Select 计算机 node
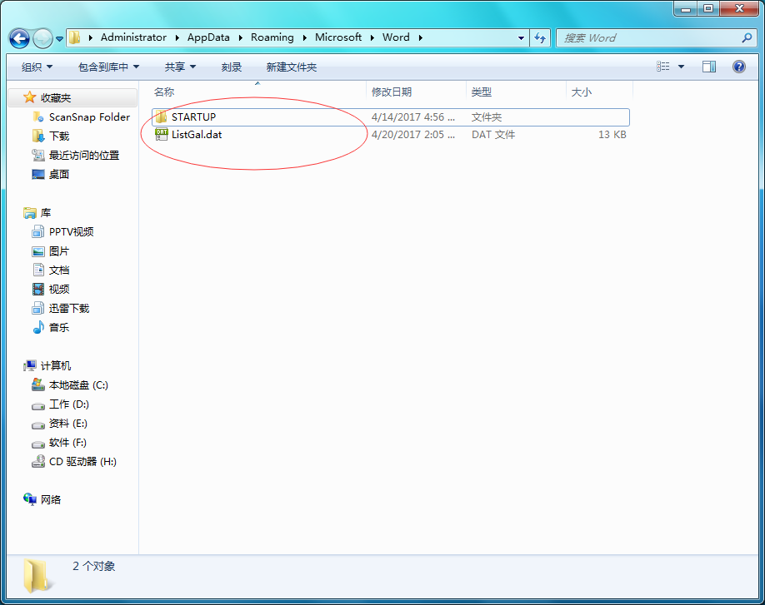The width and height of the screenshot is (765, 605). tap(56, 365)
